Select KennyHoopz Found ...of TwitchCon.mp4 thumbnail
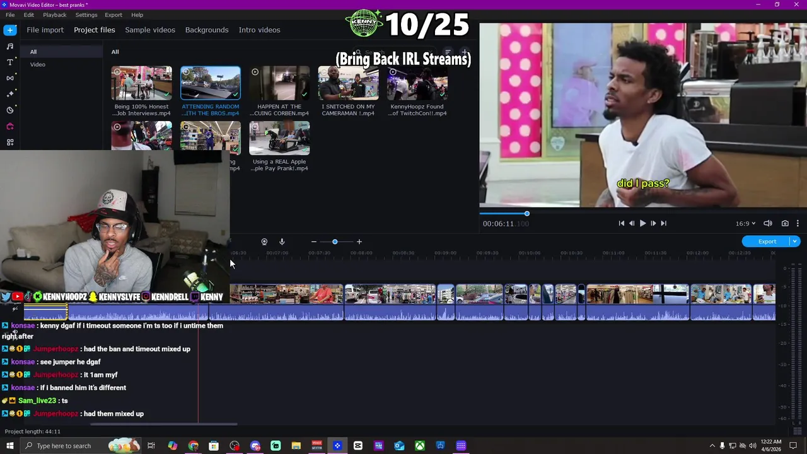This screenshot has width=807, height=454. tap(417, 83)
